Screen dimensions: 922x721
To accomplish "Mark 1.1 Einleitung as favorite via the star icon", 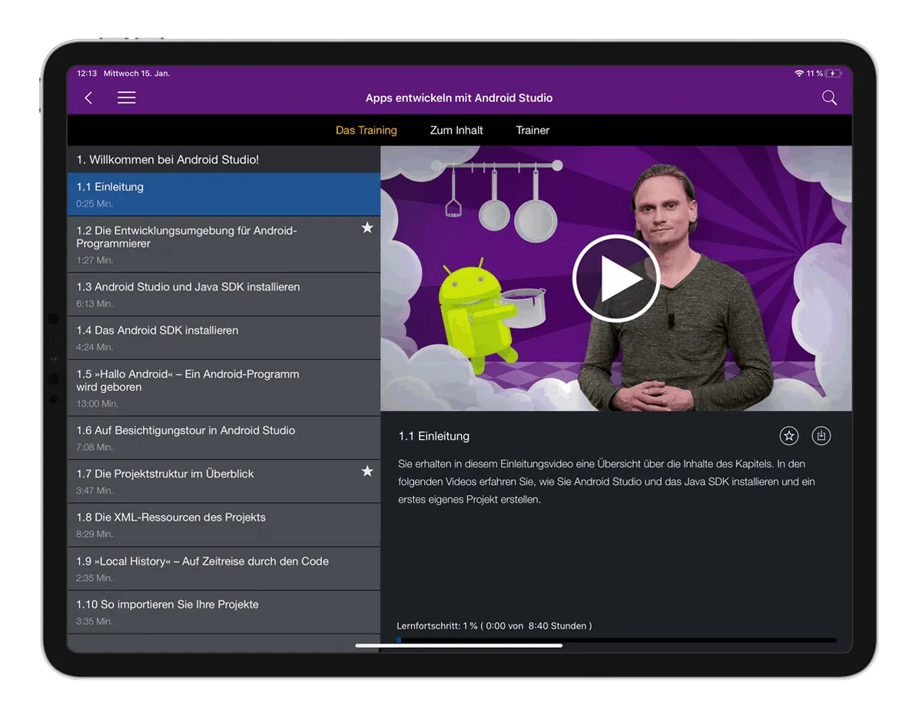I will pos(789,436).
